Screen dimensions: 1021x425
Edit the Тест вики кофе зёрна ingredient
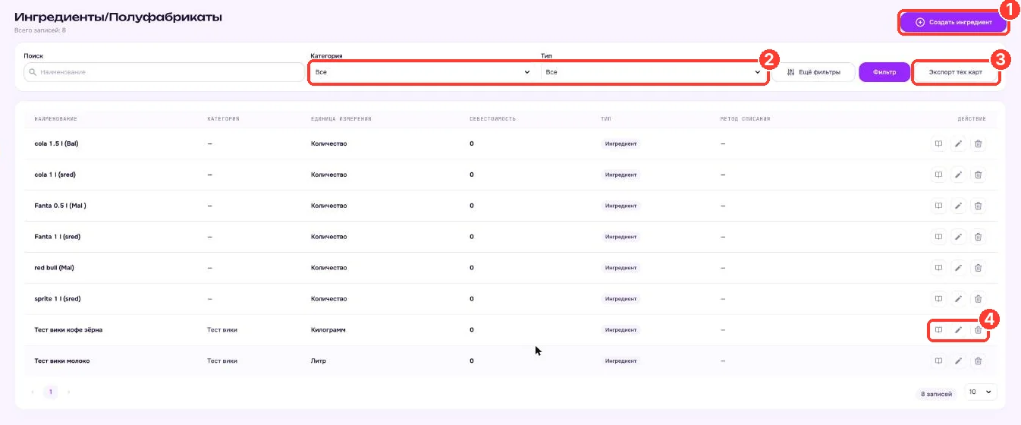click(x=958, y=330)
